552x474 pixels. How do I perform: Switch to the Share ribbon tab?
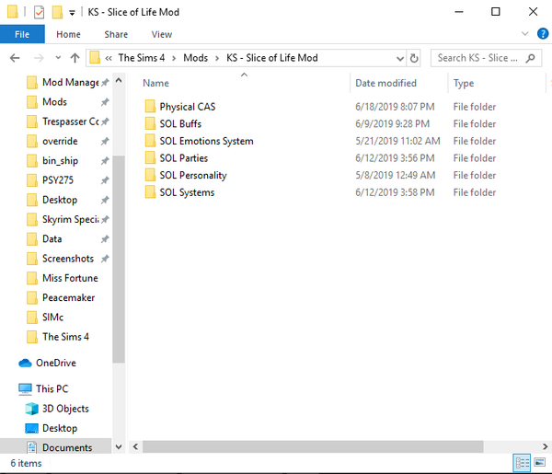pyautogui.click(x=116, y=34)
